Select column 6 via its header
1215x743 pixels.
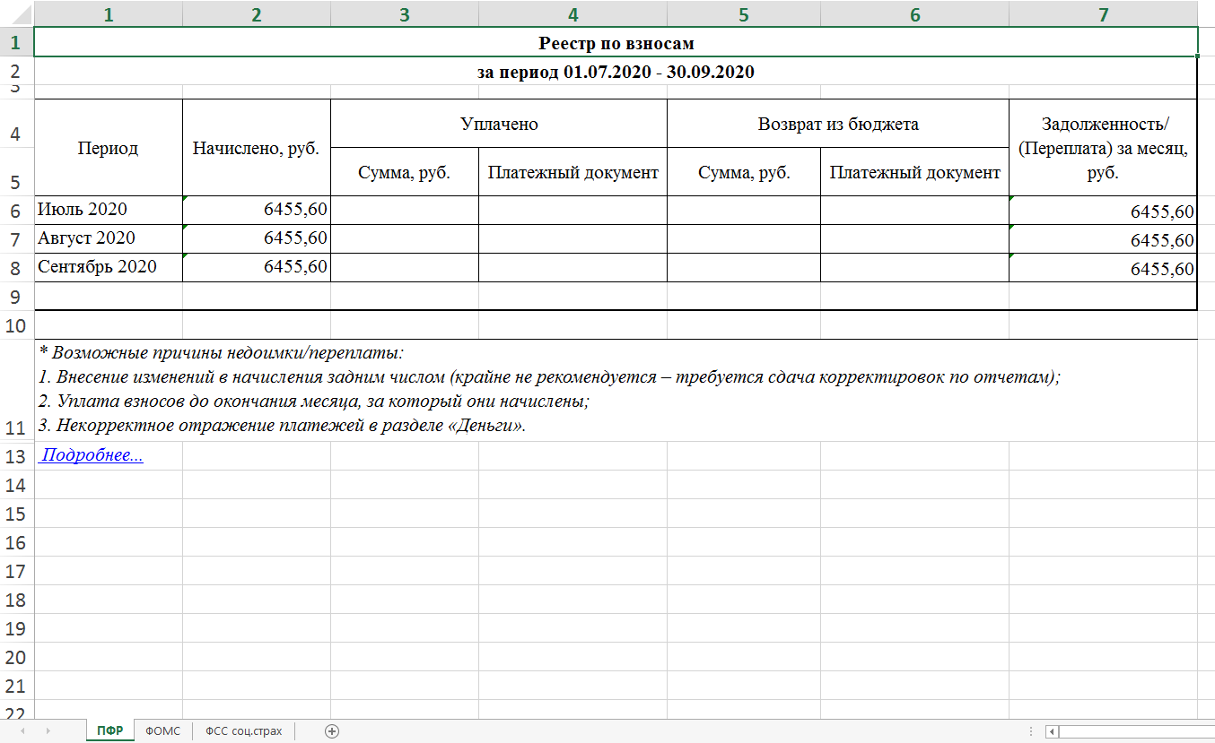914,13
